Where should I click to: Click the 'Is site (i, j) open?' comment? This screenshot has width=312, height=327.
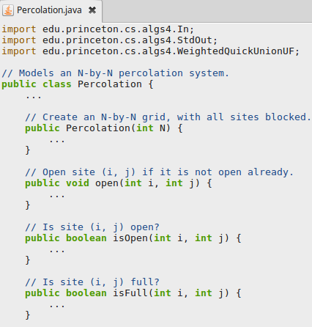tap(92, 227)
